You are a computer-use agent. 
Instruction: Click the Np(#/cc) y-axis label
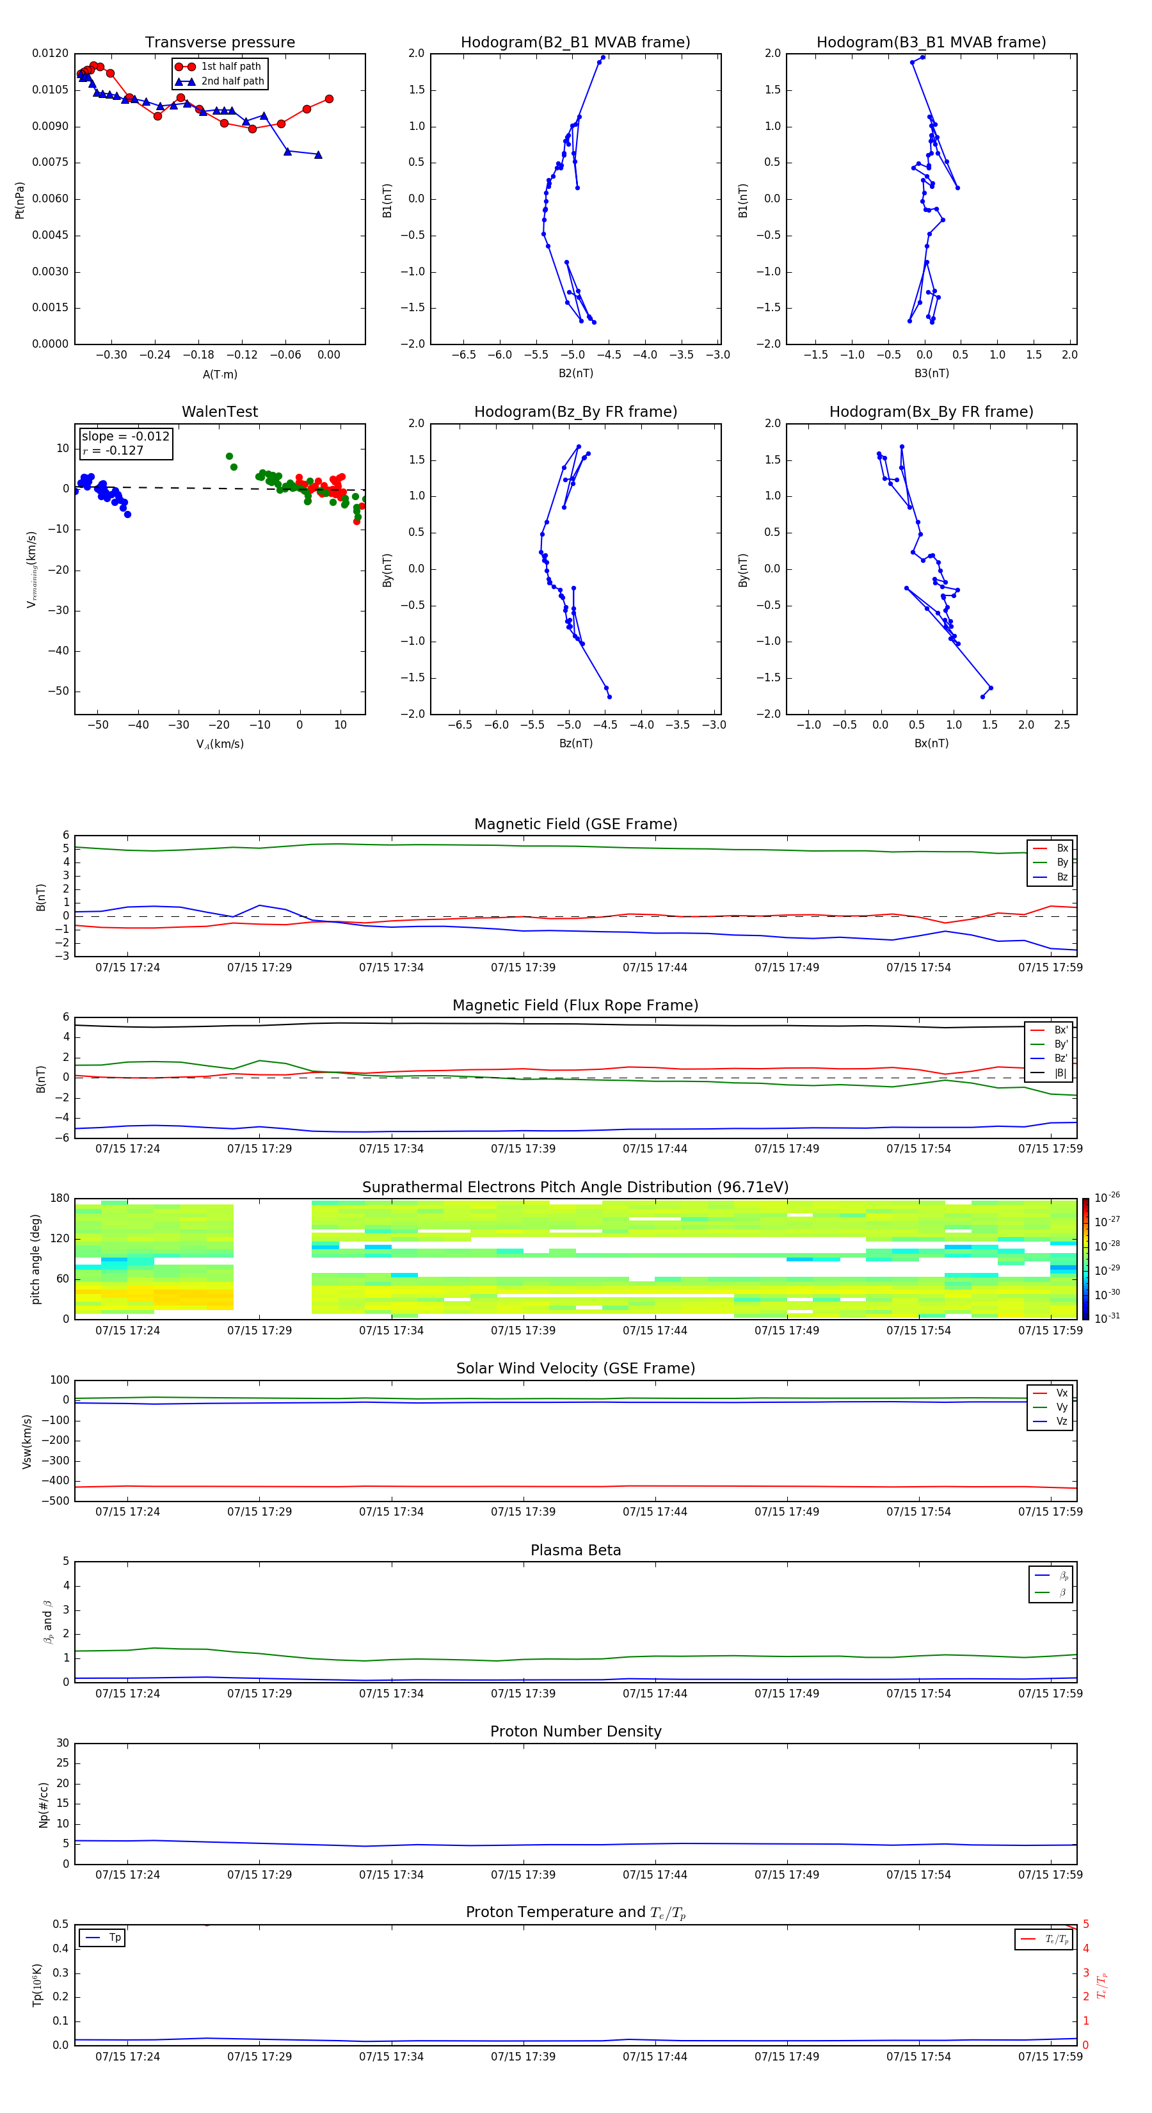(x=44, y=1804)
